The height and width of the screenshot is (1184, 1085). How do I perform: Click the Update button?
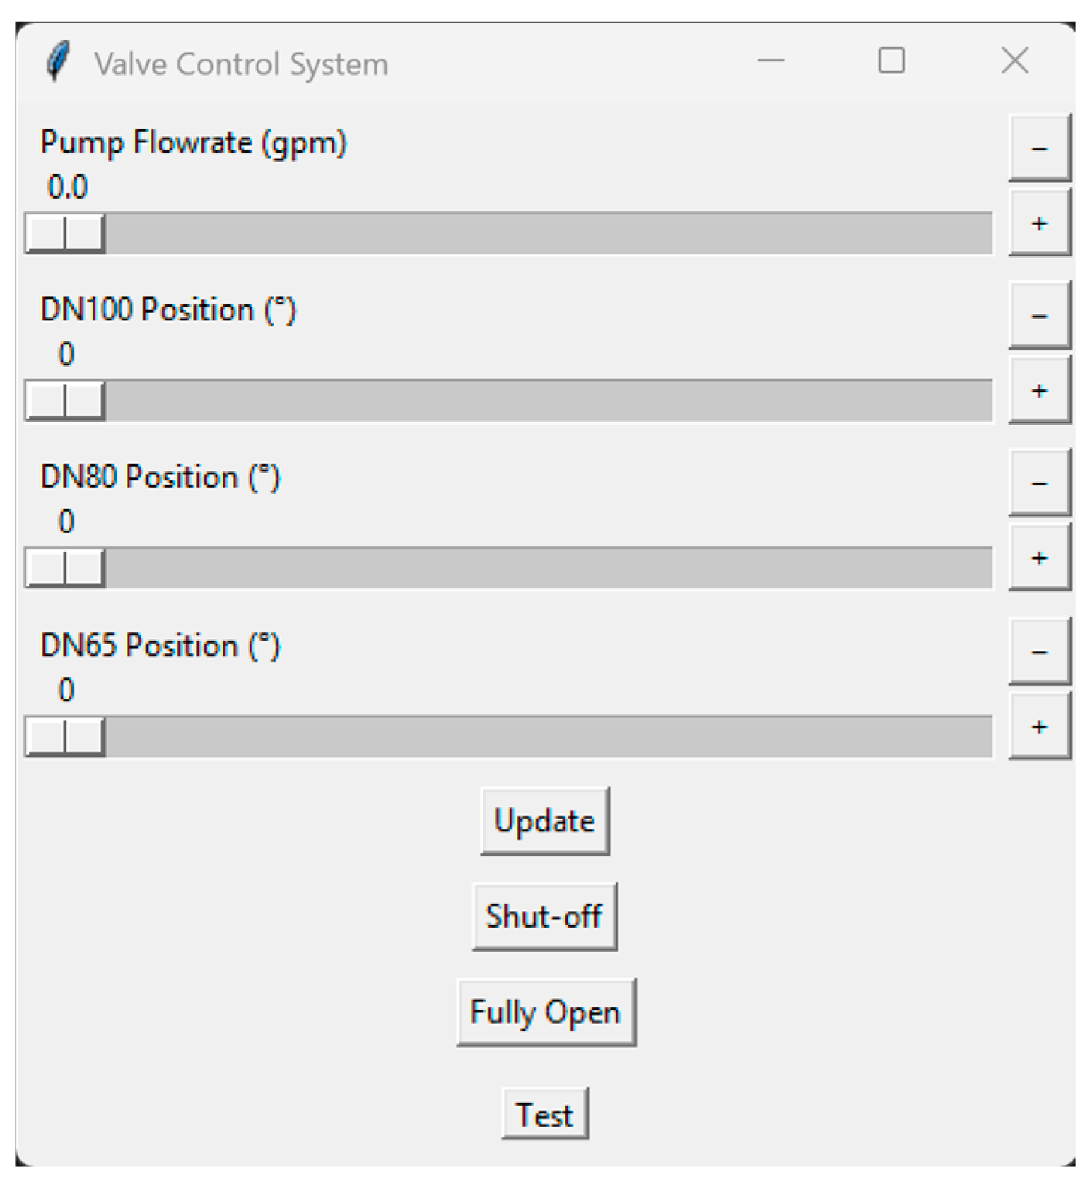pyautogui.click(x=544, y=821)
